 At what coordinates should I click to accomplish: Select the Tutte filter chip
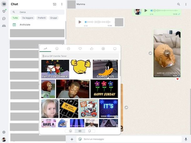tap(15, 18)
